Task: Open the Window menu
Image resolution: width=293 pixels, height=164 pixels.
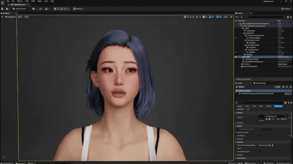Action: [x=20, y=1]
